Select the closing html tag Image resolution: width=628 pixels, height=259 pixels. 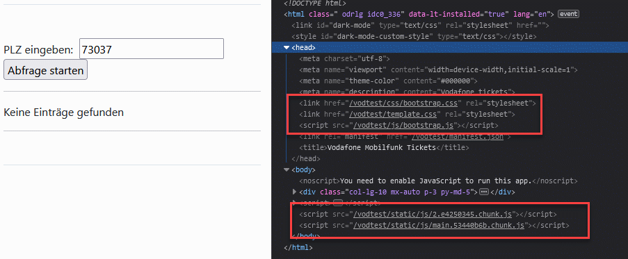tap(298, 247)
